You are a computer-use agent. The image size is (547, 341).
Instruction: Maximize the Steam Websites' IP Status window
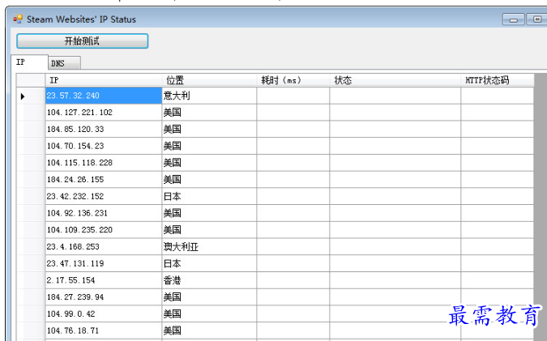click(x=537, y=19)
